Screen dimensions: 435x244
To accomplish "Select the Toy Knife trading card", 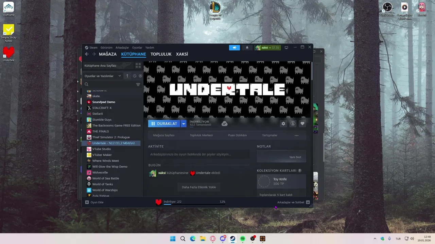I will [281, 181].
